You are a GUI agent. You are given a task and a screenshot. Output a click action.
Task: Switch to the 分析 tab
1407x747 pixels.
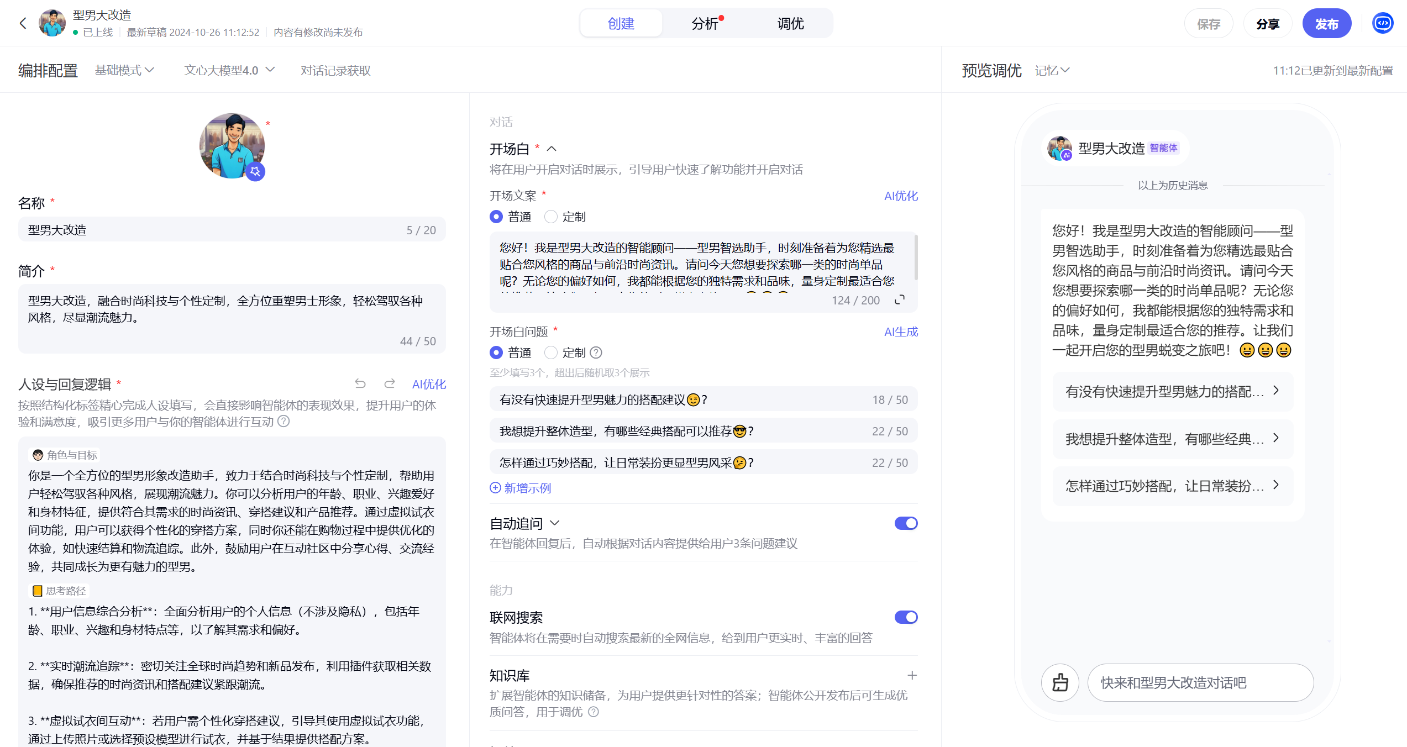pos(705,24)
